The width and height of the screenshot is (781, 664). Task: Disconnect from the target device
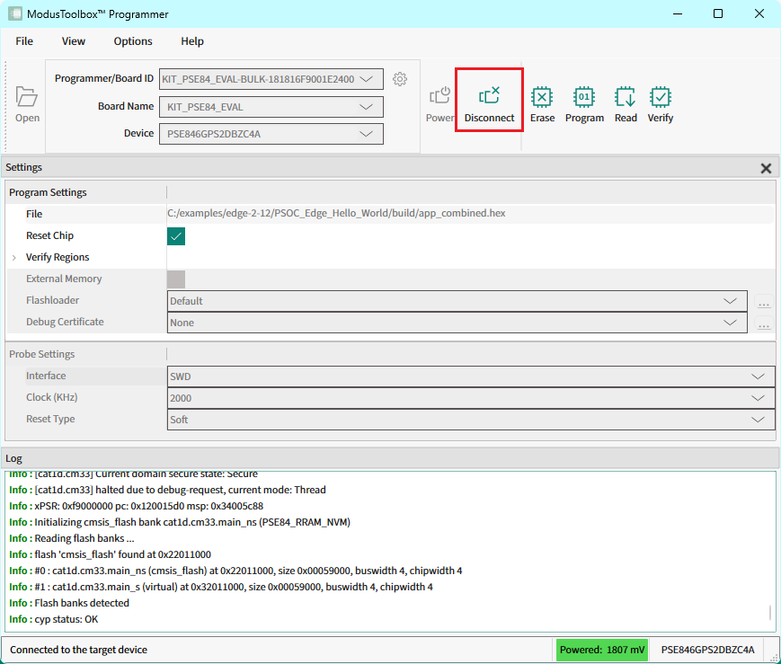tap(489, 98)
